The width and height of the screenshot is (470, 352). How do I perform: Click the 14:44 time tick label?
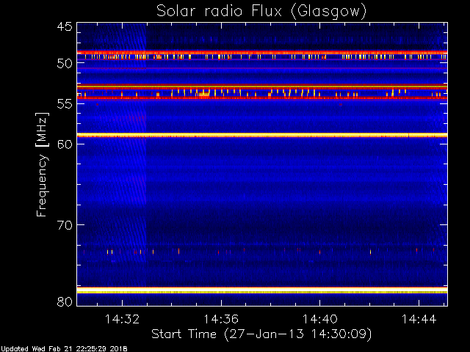(x=419, y=319)
